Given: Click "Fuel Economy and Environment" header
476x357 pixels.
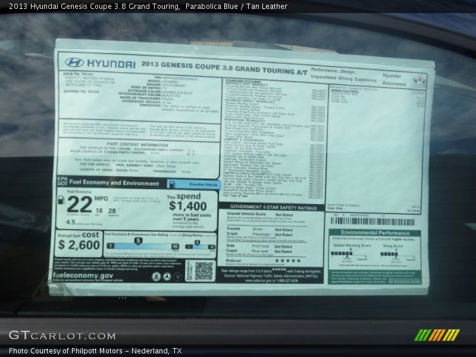Looking at the screenshot, I should tap(114, 183).
